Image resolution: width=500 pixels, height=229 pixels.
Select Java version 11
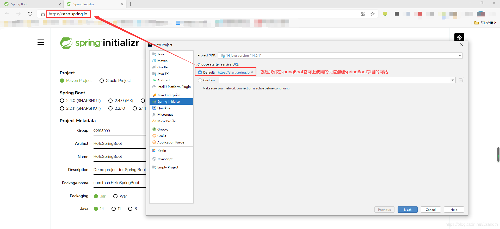pos(116,209)
